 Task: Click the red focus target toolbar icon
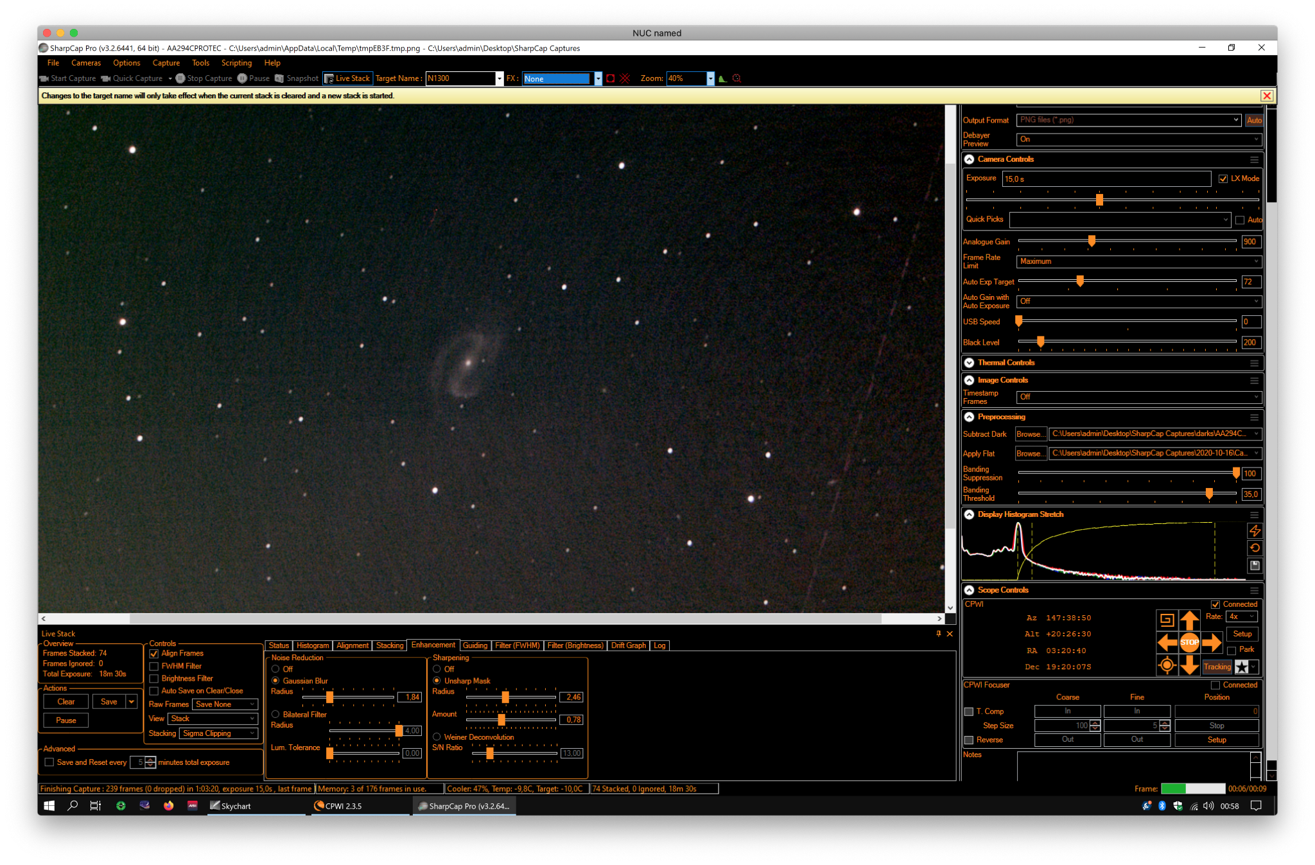tap(737, 78)
